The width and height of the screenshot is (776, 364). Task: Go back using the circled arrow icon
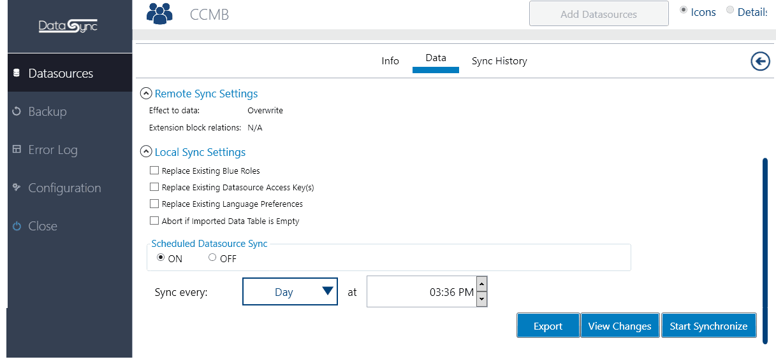(760, 61)
